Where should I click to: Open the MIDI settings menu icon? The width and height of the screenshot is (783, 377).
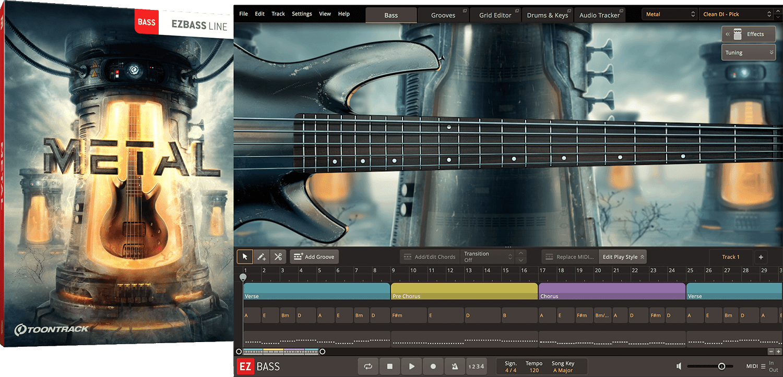pos(763,366)
